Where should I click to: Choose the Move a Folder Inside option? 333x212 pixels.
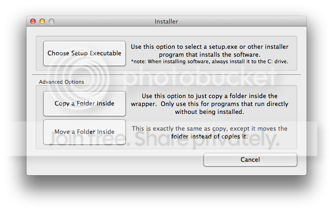tap(85, 132)
